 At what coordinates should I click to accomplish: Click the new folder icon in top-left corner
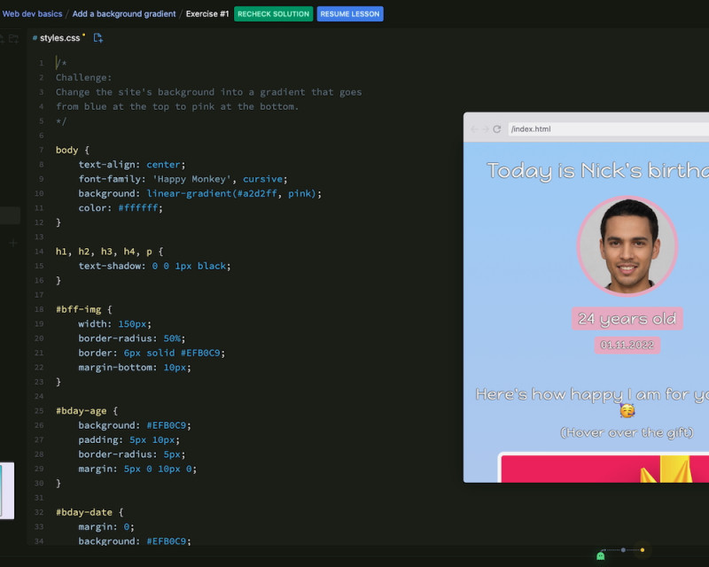pyautogui.click(x=14, y=37)
